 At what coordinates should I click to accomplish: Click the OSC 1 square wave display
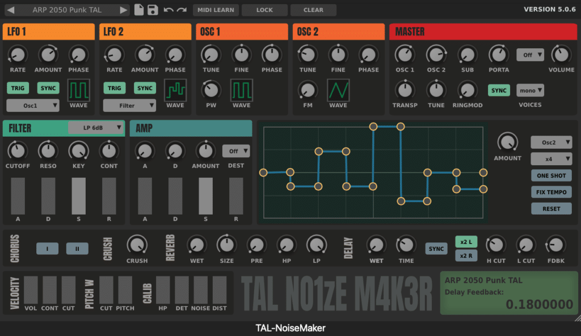tap(241, 90)
